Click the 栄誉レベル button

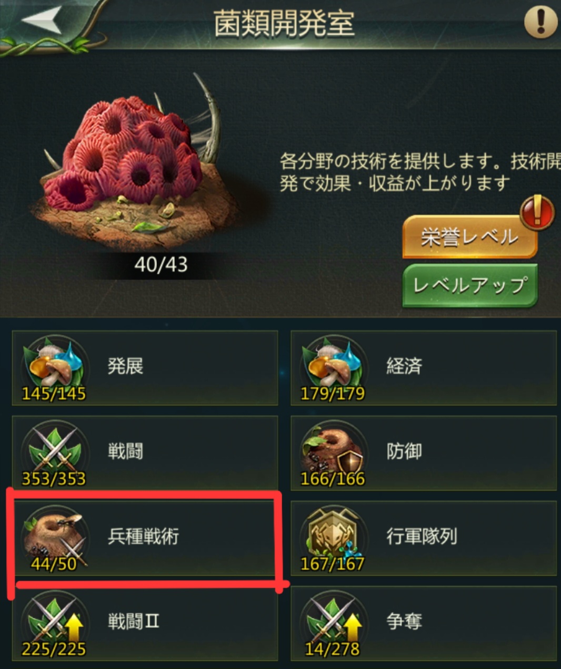[469, 238]
